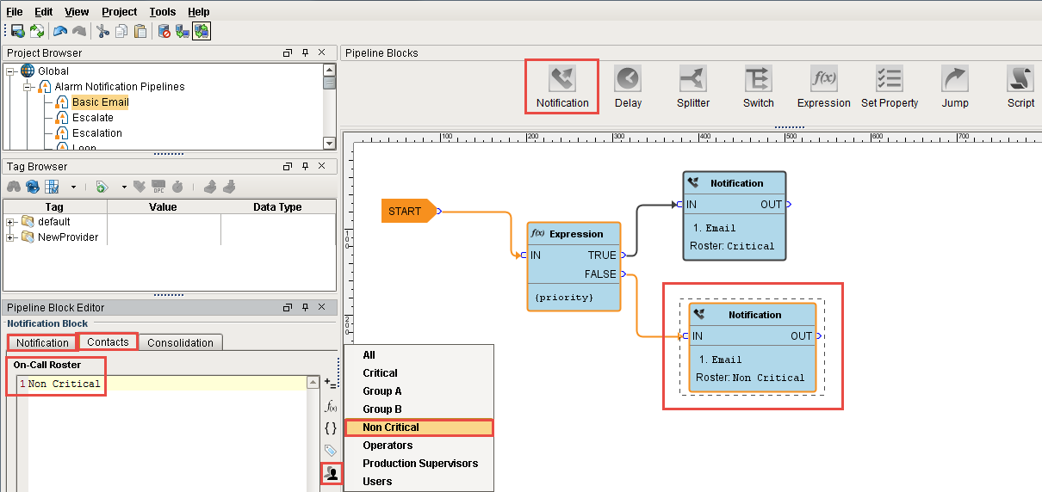The image size is (1042, 492).
Task: Choose Production Supervisors roster option
Action: click(420, 464)
